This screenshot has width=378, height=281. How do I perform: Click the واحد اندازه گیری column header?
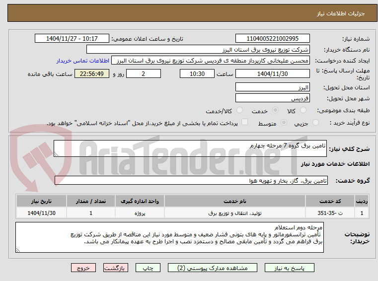pyautogui.click(x=140, y=201)
